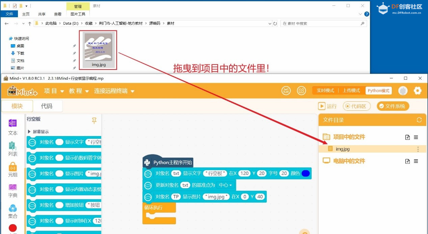Open the 中心 base point dropdown
Screen dimensions: 428x234
coord(225,185)
